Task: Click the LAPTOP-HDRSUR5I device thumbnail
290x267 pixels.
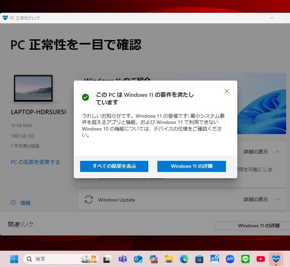Action: pos(34,88)
